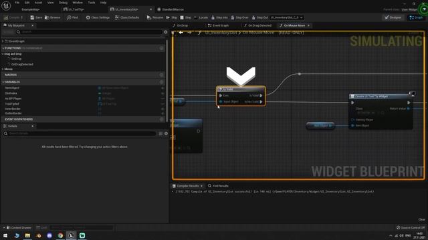
Task: Open the Compile options dots menu
Action: click(x=22, y=17)
